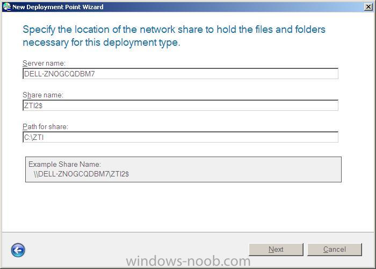Select the Path for share field
The image size is (376, 269).
click(180, 137)
